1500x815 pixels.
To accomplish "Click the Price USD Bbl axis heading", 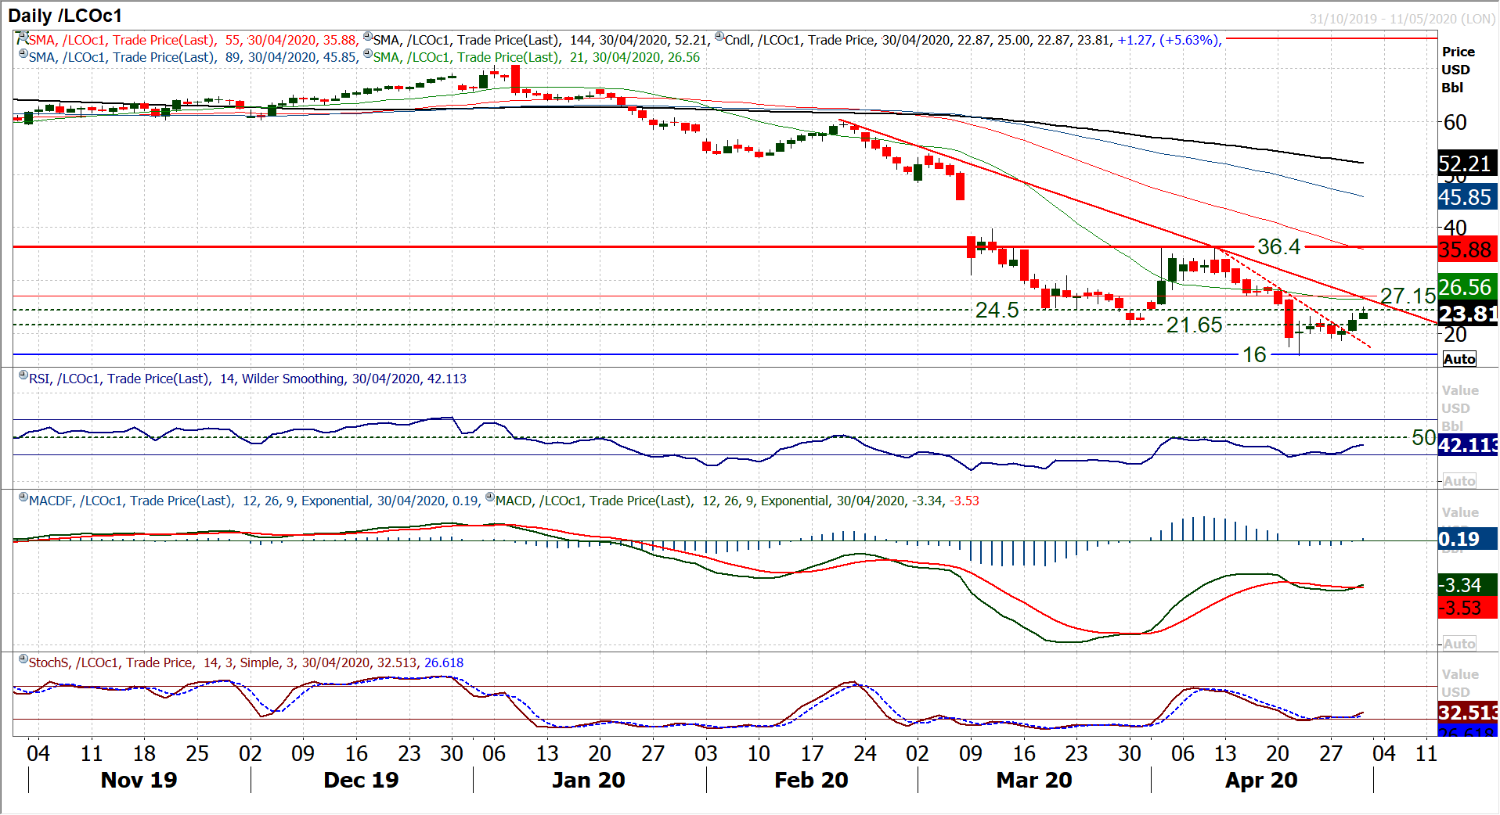I will [x=1458, y=70].
